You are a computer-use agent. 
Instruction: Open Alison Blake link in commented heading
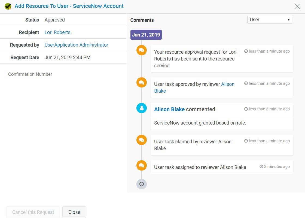(169, 109)
